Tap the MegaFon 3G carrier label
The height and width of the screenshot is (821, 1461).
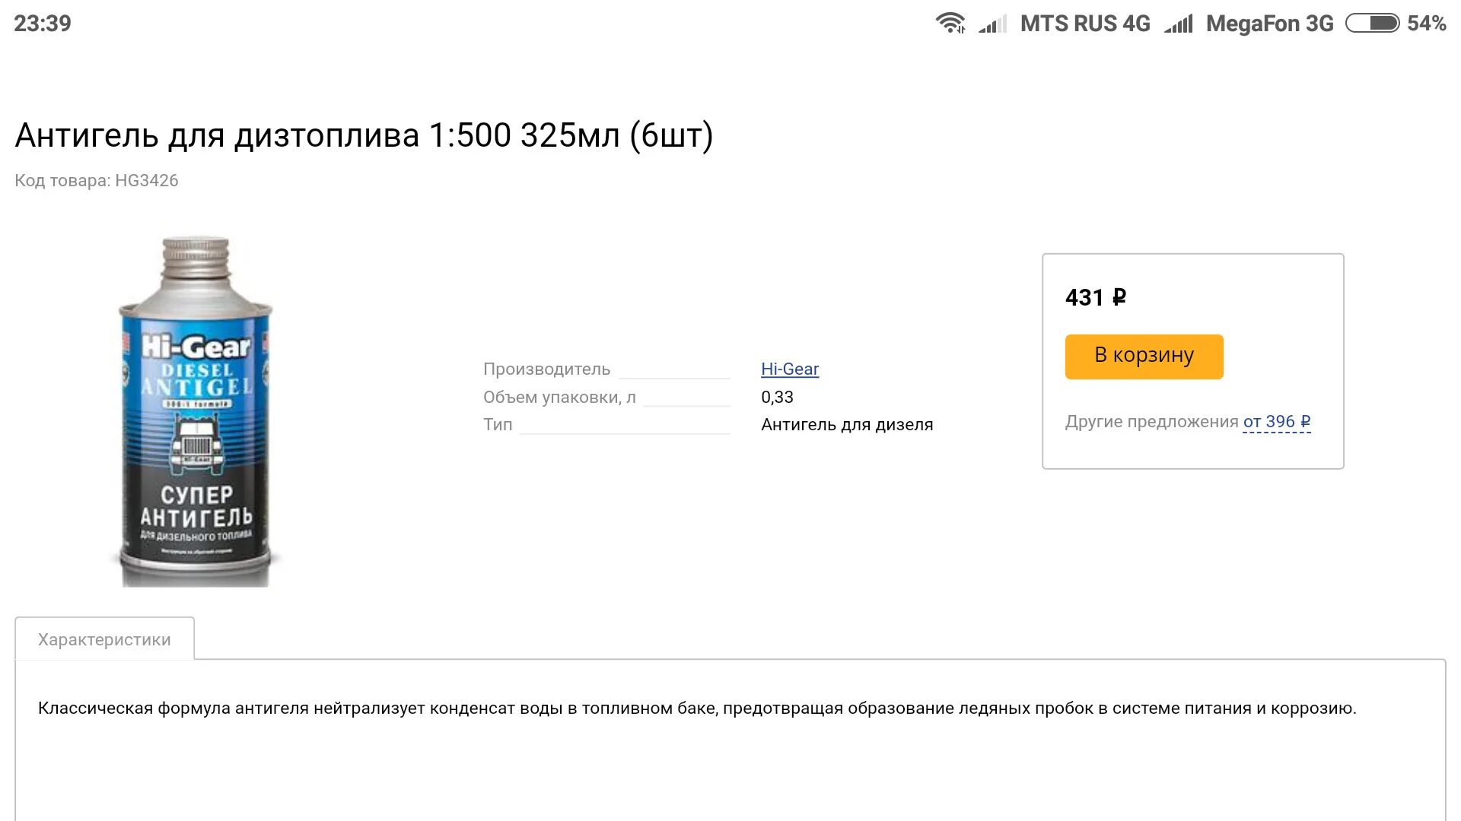point(1269,24)
